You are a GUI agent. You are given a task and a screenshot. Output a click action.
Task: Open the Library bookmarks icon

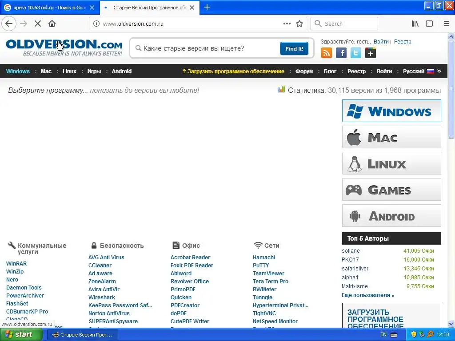415,24
